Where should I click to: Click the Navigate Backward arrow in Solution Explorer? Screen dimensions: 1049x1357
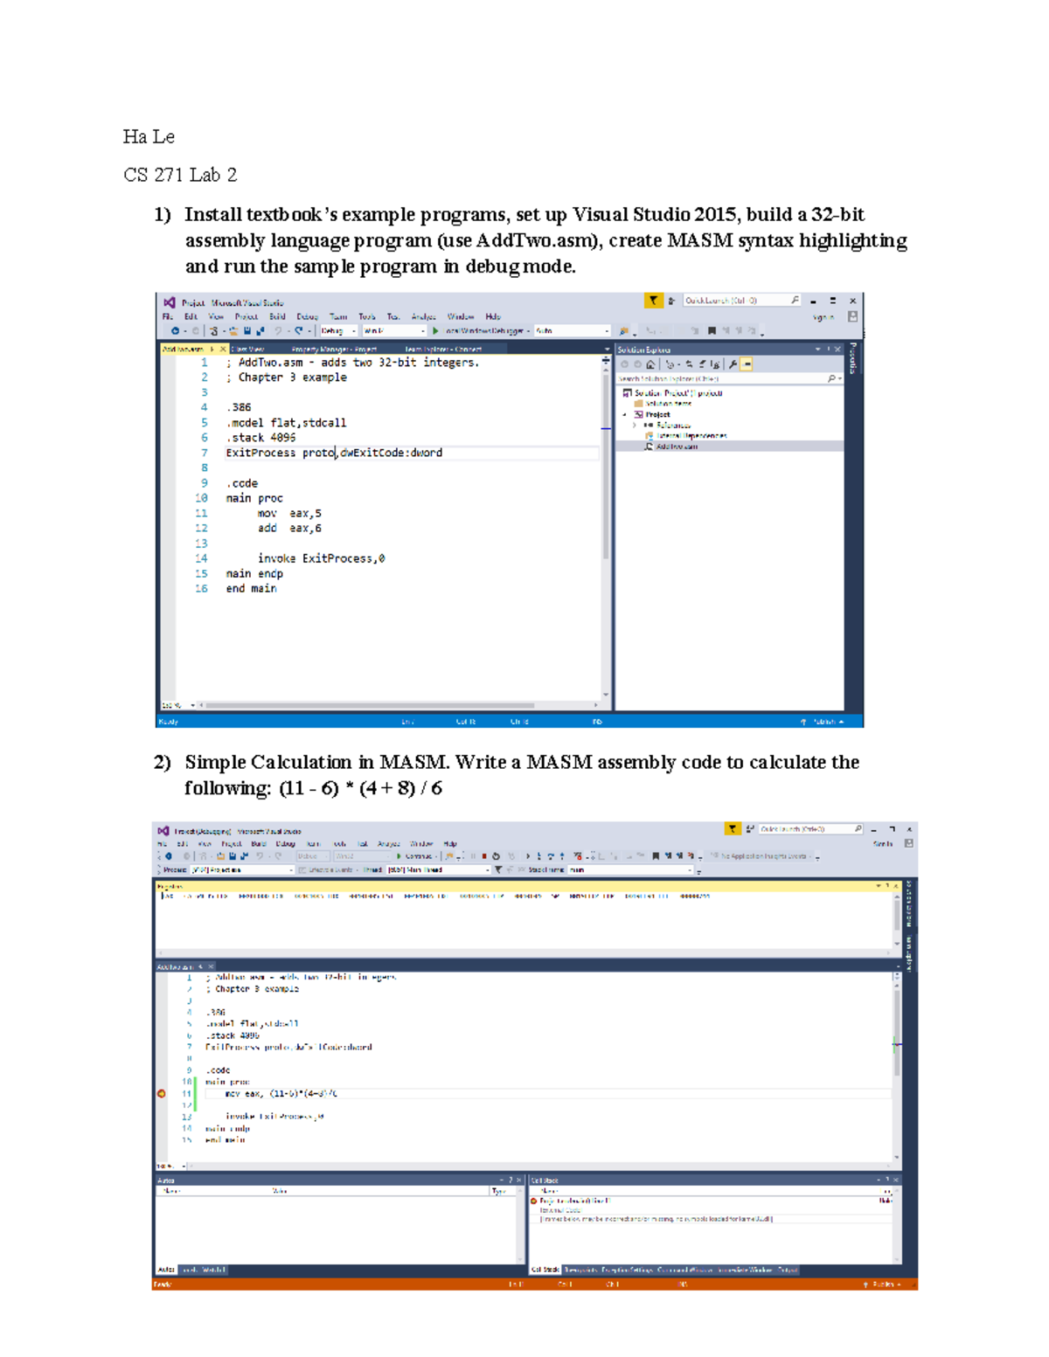pos(624,364)
